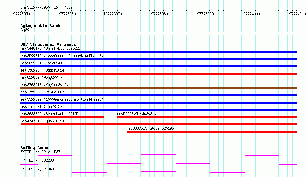307x177 pixels.
Task: Click the esv2763718 (Vogler2010) label
Action: [44, 85]
